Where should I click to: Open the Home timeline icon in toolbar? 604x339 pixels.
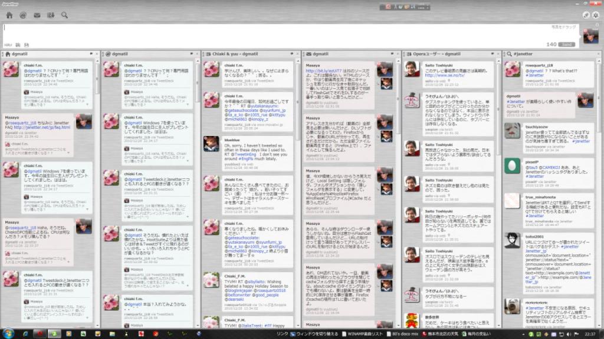[x=9, y=15]
